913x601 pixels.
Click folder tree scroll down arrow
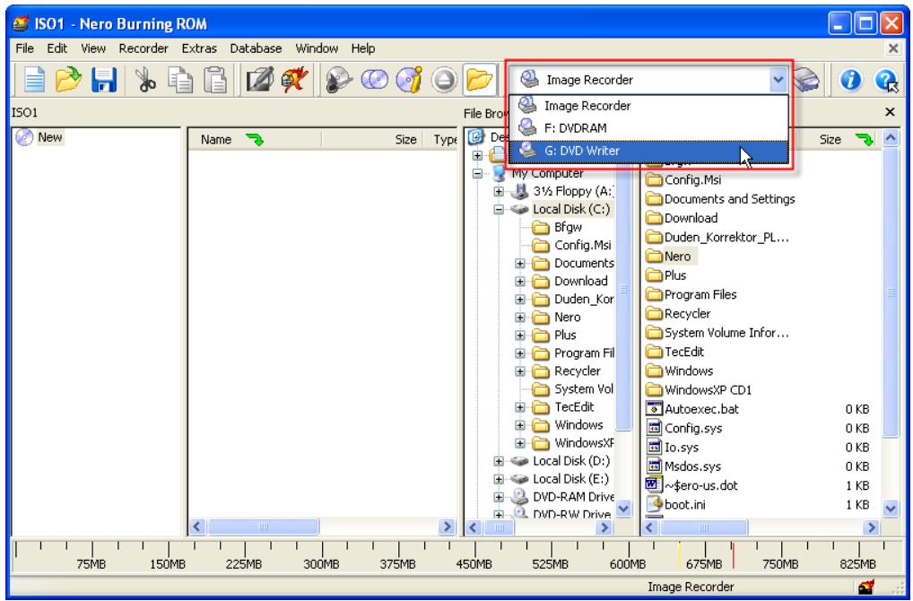623,509
